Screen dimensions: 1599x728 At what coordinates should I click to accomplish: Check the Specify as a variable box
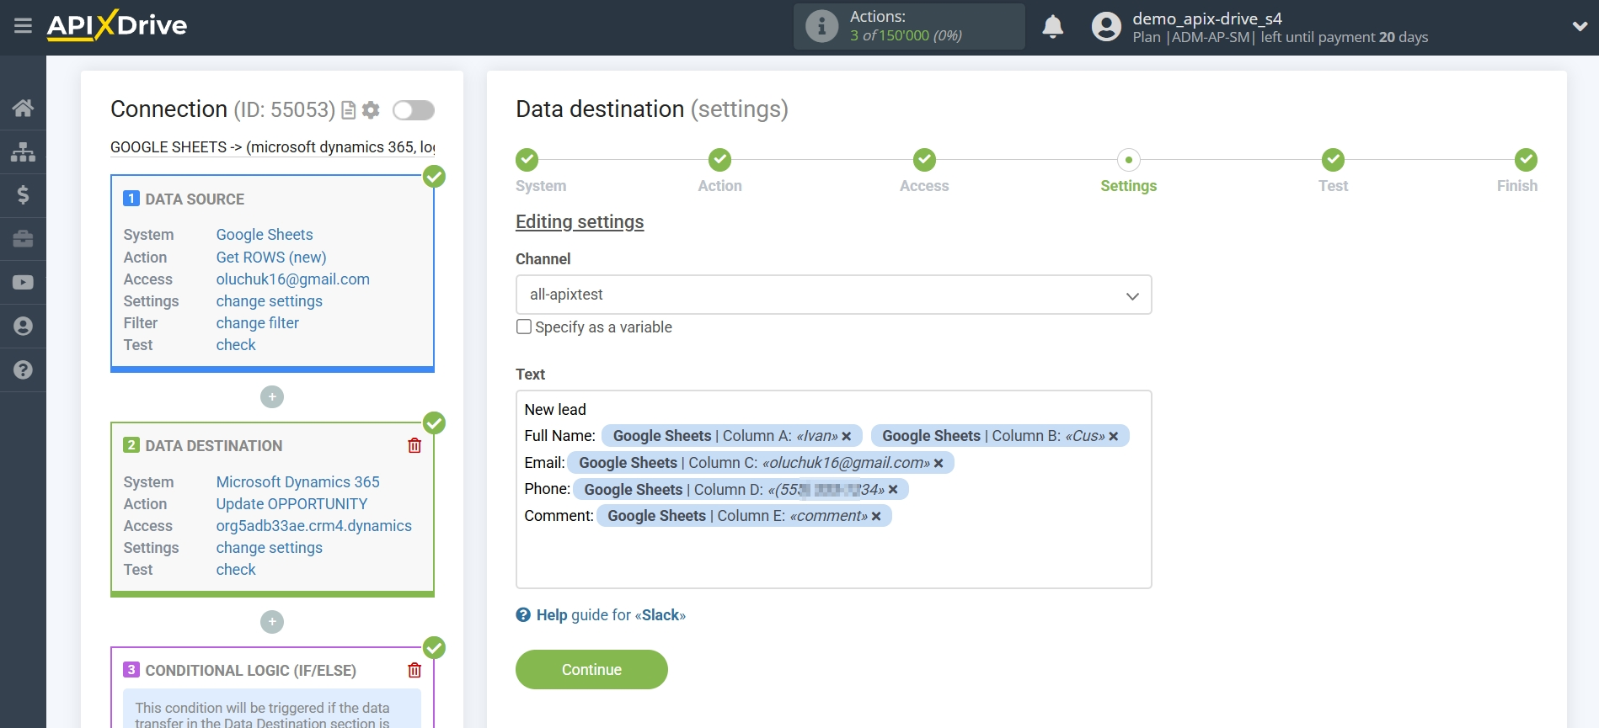coord(524,327)
